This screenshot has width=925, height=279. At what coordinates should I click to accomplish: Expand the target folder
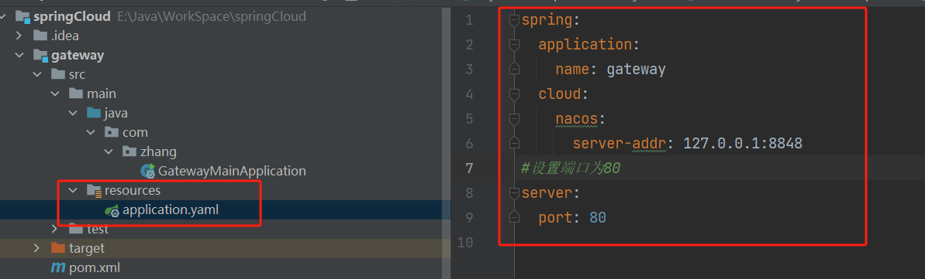[37, 248]
